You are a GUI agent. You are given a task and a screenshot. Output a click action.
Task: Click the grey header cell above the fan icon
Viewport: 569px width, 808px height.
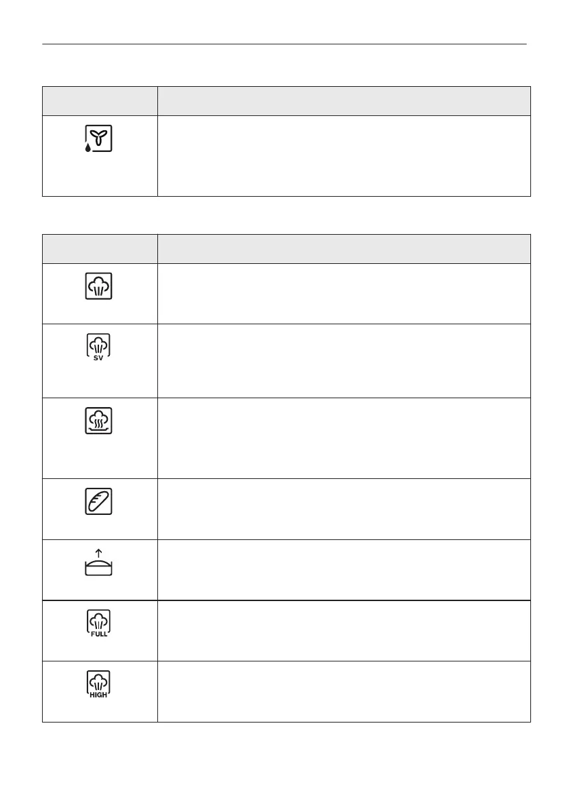100,101
